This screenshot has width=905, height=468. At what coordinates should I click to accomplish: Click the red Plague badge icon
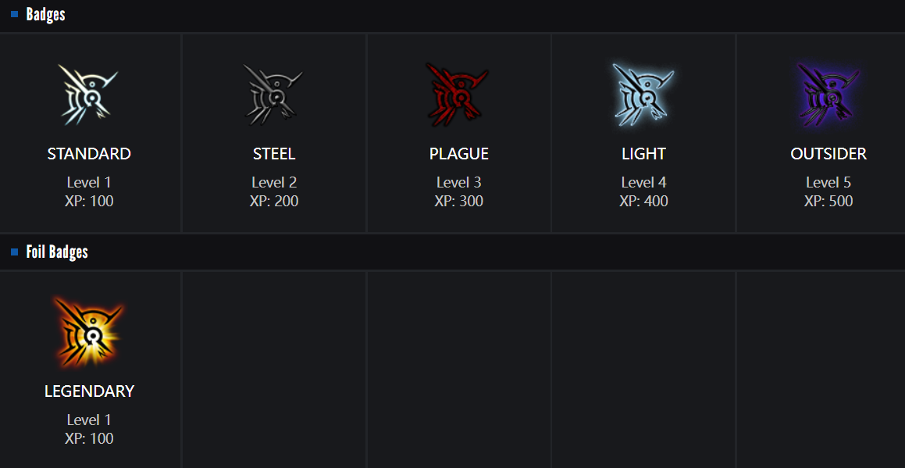point(458,95)
